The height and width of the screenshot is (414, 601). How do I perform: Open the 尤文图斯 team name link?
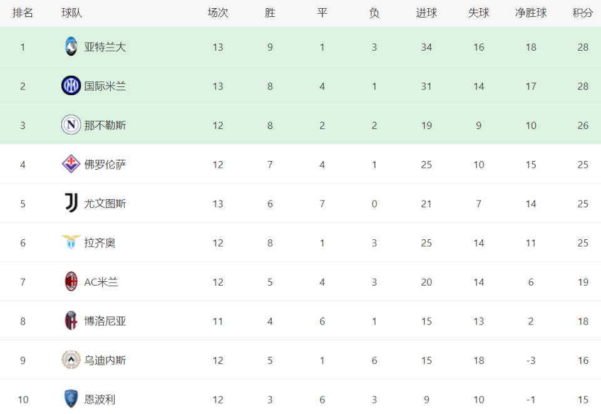(105, 204)
